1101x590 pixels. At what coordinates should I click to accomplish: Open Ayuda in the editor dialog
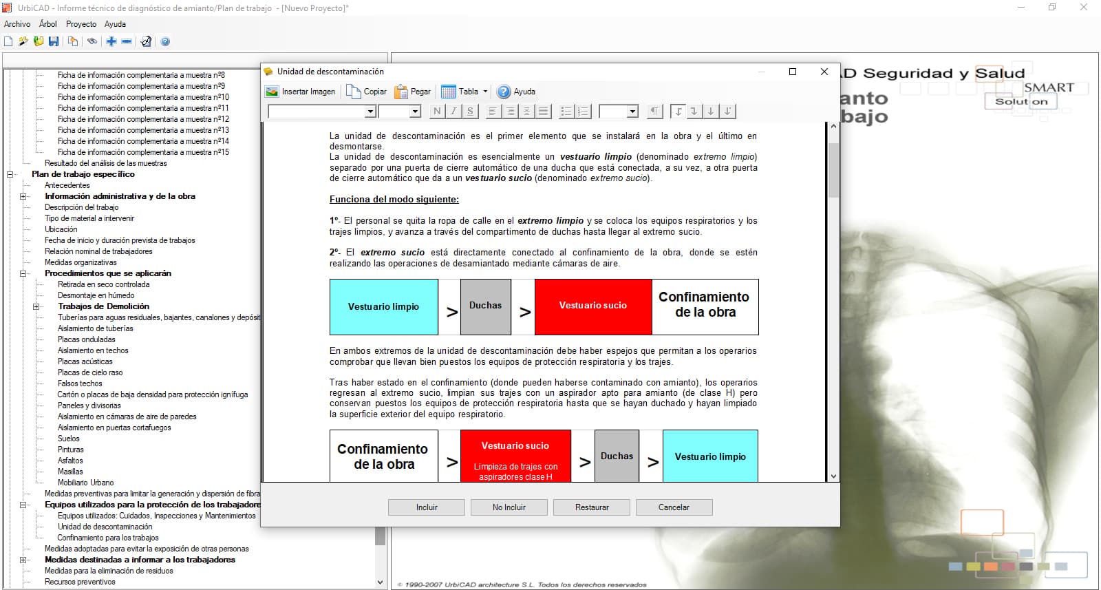click(516, 92)
